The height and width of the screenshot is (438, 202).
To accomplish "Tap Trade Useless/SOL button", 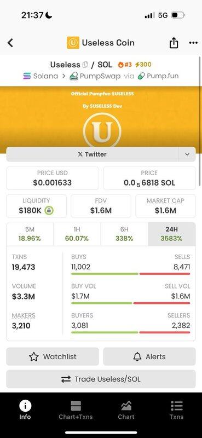I will click(x=101, y=379).
